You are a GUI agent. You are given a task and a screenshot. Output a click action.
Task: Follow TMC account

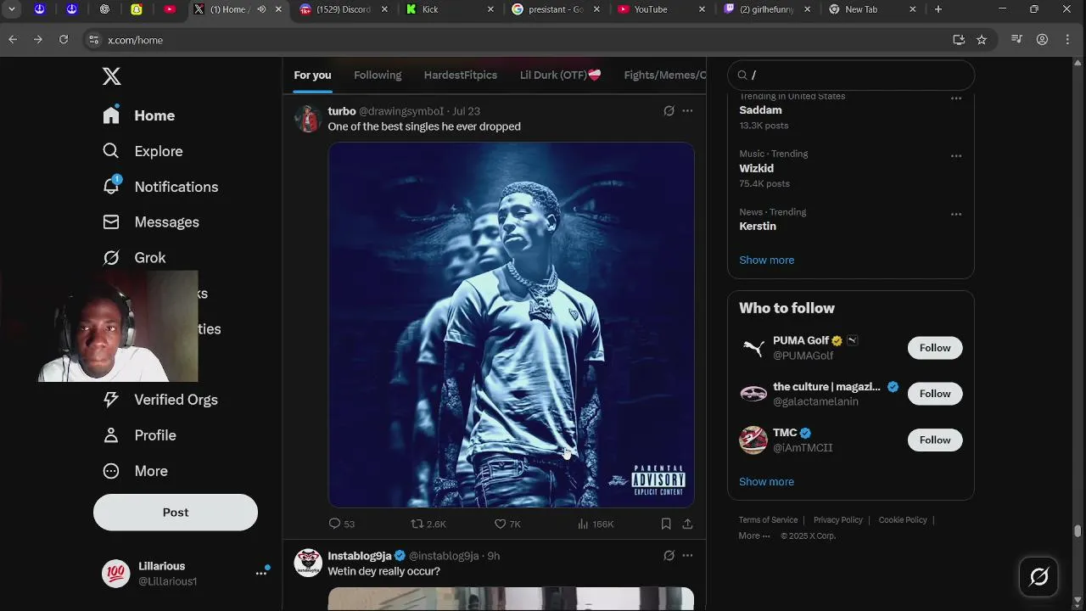coord(935,440)
